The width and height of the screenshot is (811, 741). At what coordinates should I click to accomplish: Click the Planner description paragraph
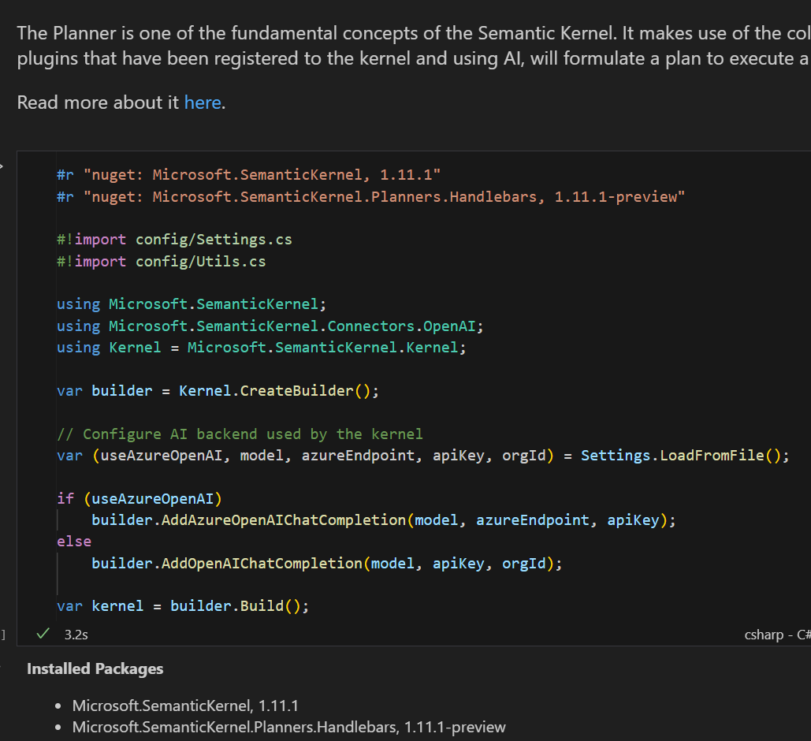(414, 46)
